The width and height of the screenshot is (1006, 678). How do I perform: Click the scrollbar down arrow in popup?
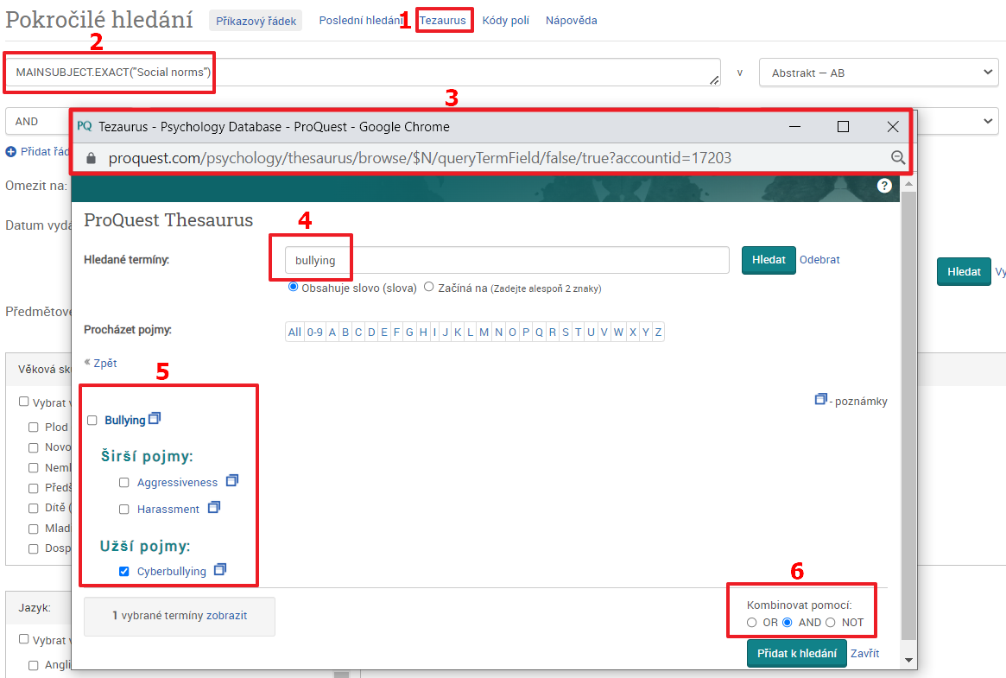[x=908, y=660]
